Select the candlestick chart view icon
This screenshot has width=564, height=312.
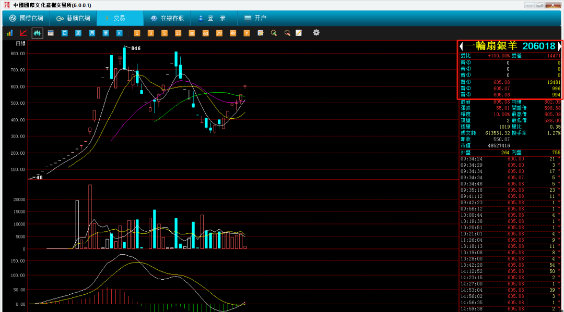click(x=37, y=33)
